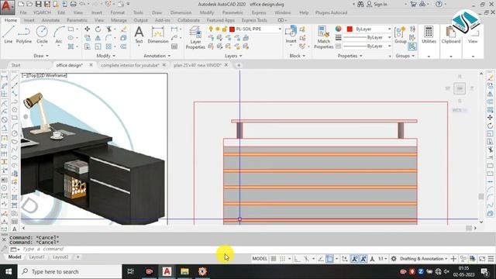The width and height of the screenshot is (496, 279).
Task: Open the Format menu
Action: [x=117, y=12]
